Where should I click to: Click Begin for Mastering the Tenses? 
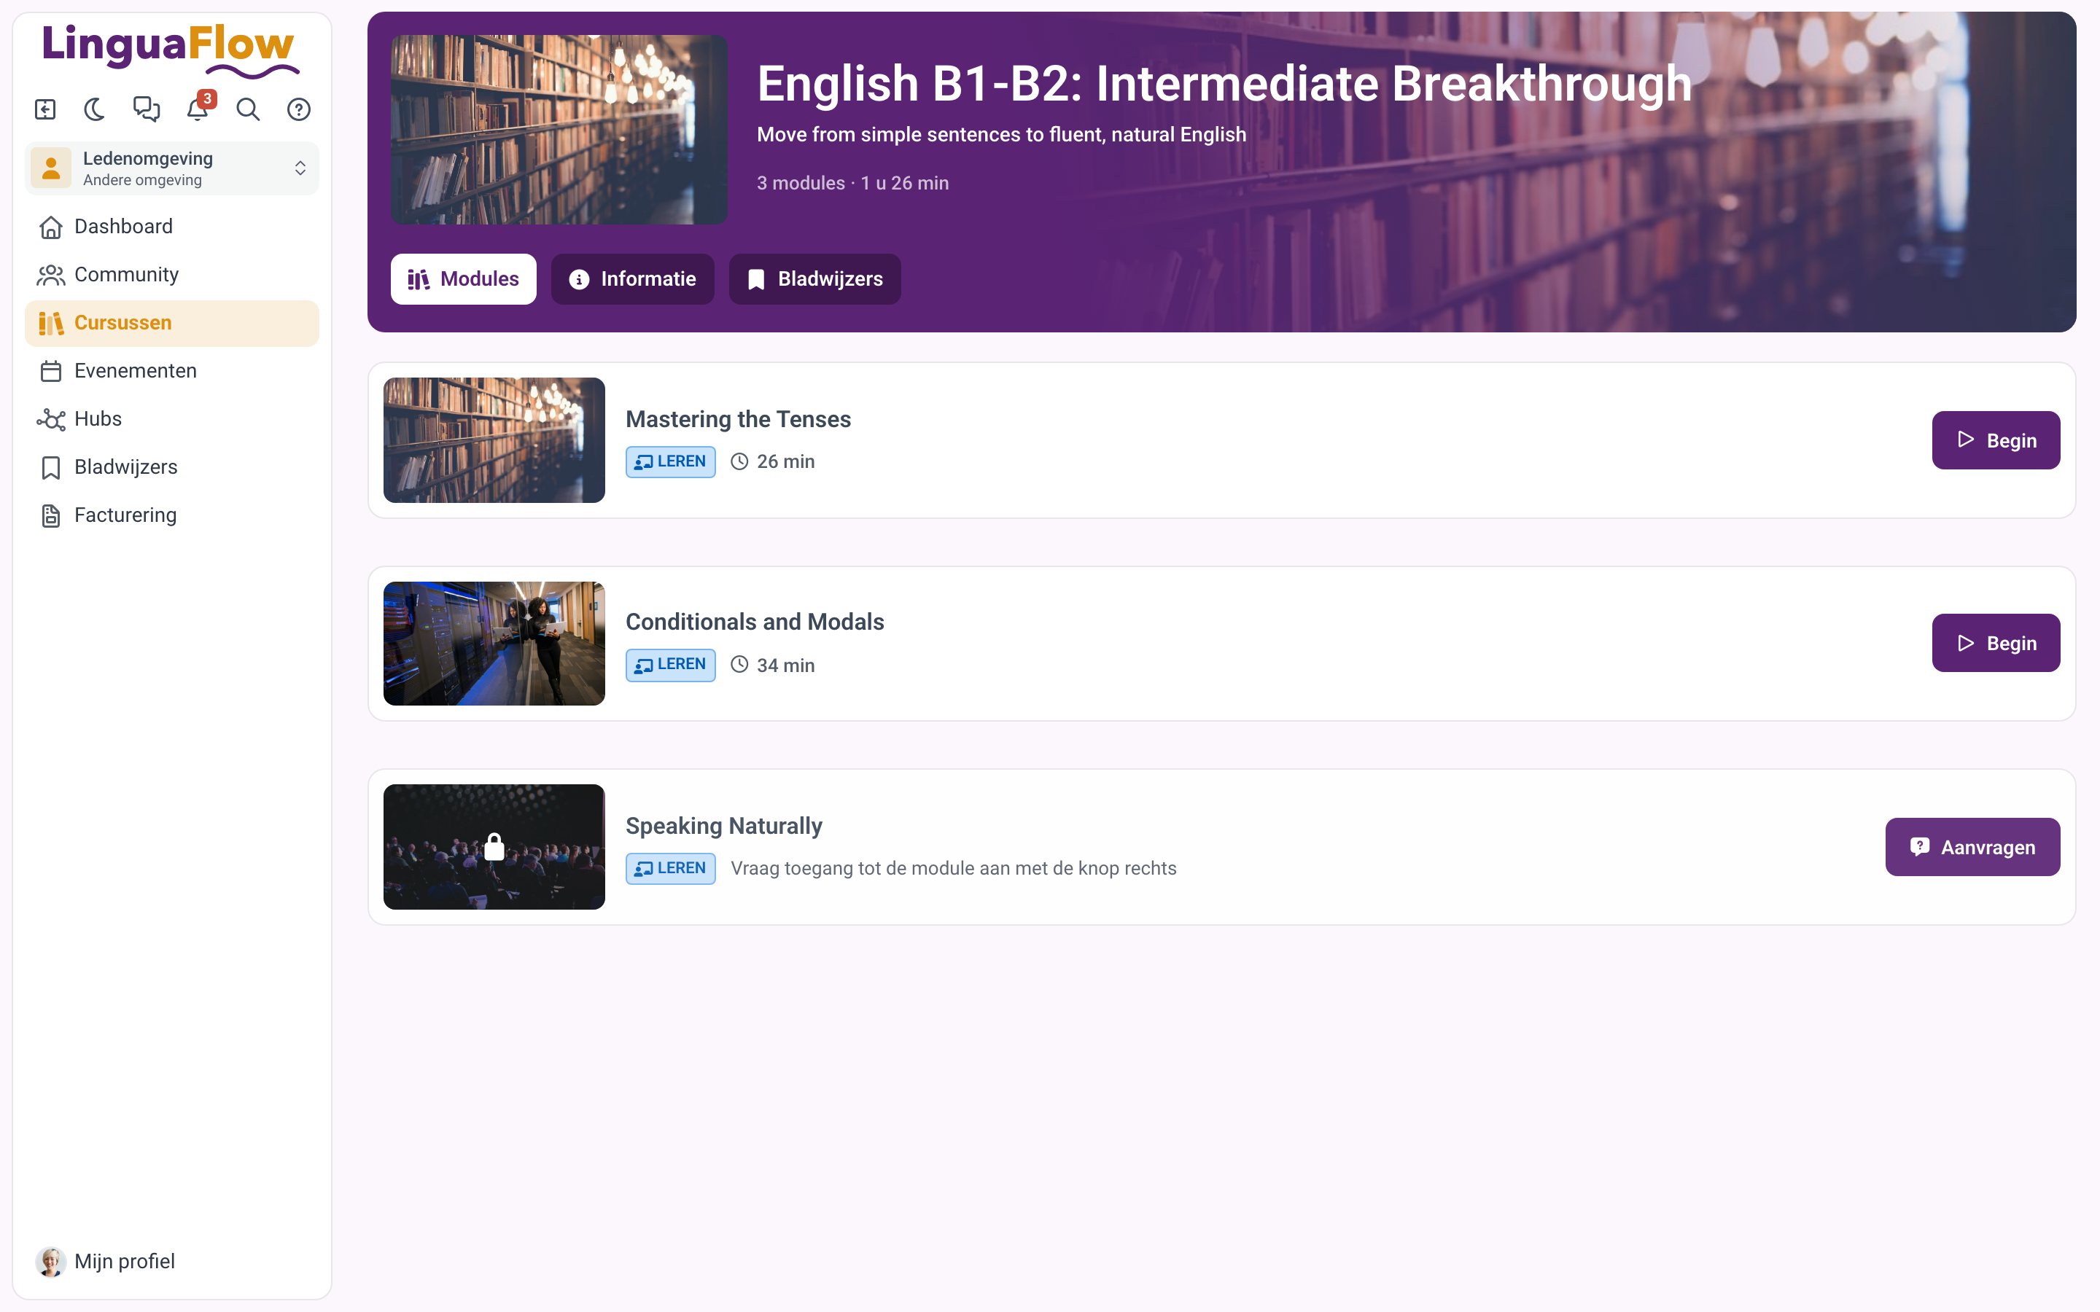[1996, 441]
